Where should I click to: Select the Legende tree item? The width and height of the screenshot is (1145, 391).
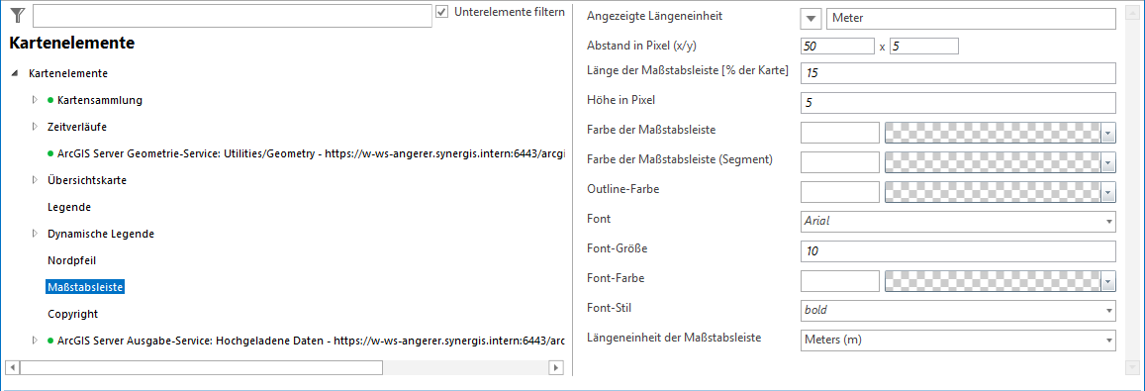coord(69,207)
